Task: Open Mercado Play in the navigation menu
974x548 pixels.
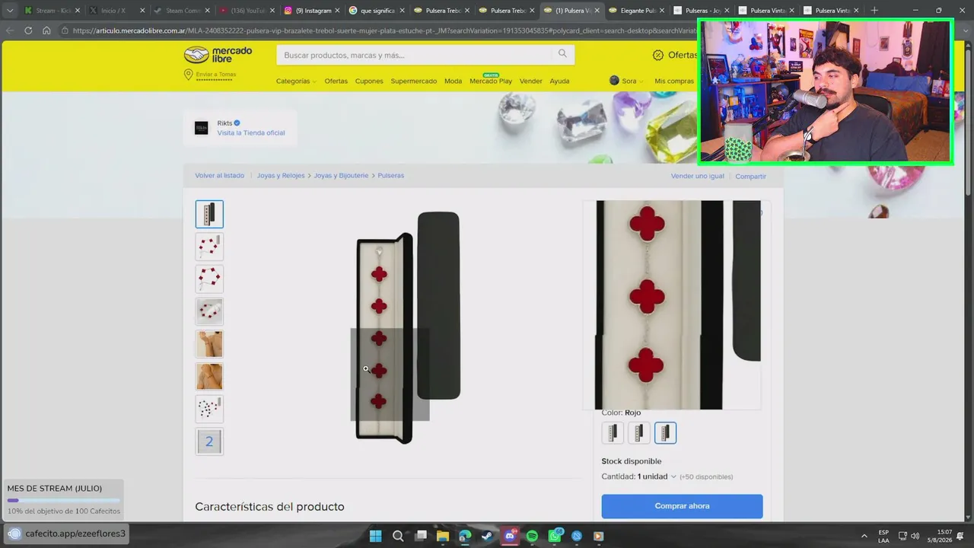Action: tap(491, 81)
